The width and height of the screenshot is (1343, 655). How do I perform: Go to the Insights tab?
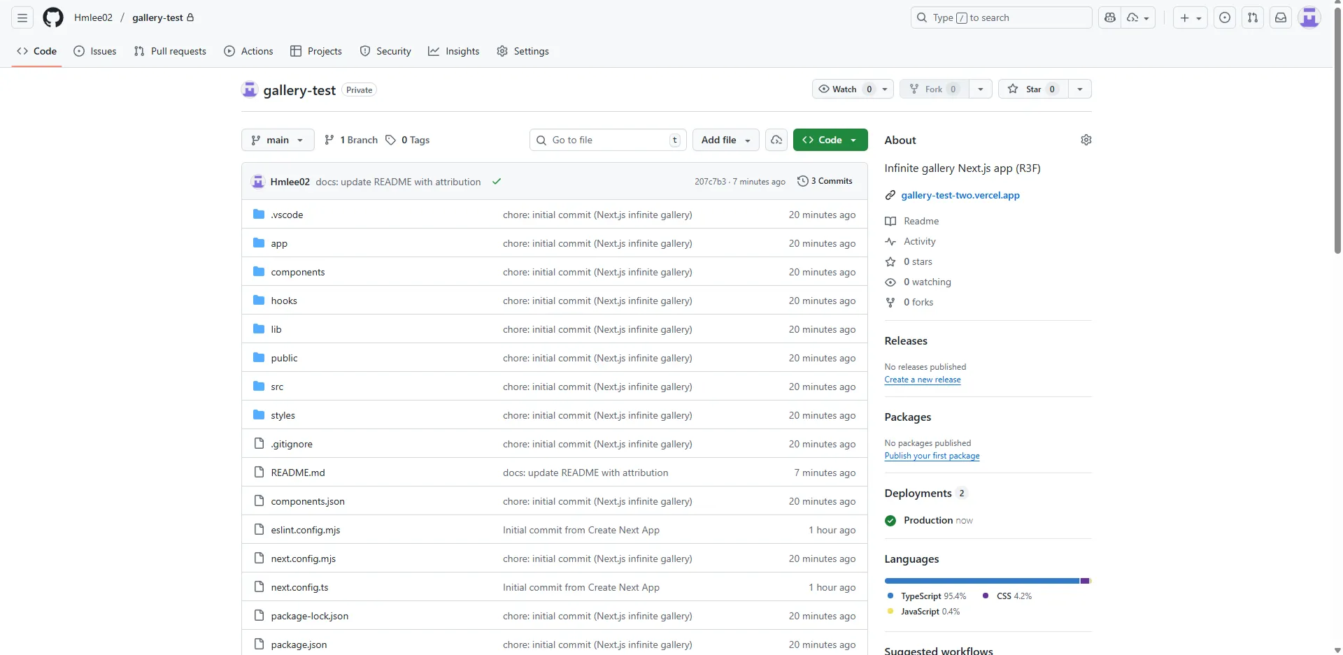[453, 51]
